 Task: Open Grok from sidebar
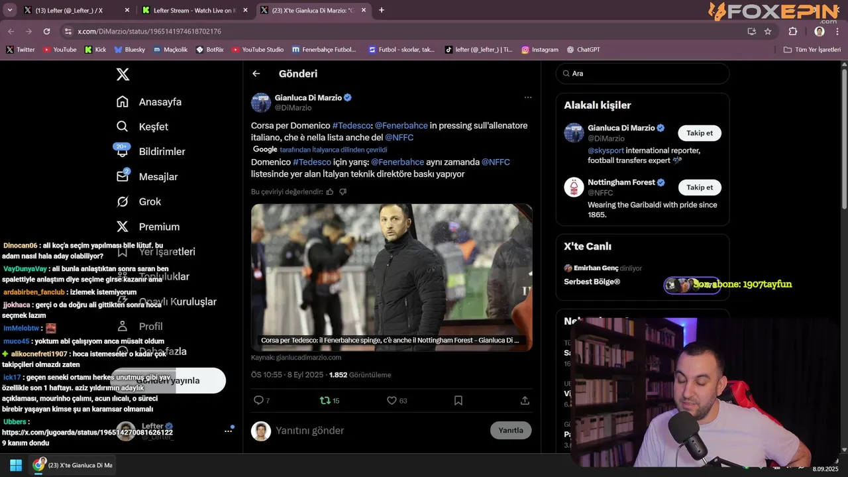(138, 201)
